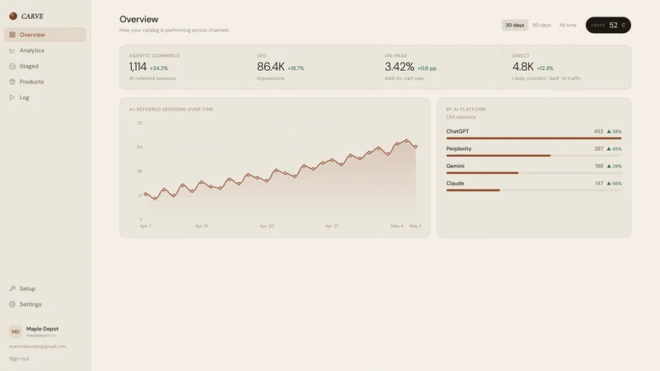Open the Settings page label
The width and height of the screenshot is (660, 371).
coord(31,304)
